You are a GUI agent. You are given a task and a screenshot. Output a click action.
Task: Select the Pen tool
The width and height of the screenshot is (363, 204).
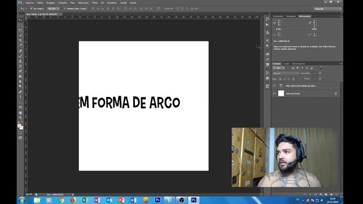20,92
